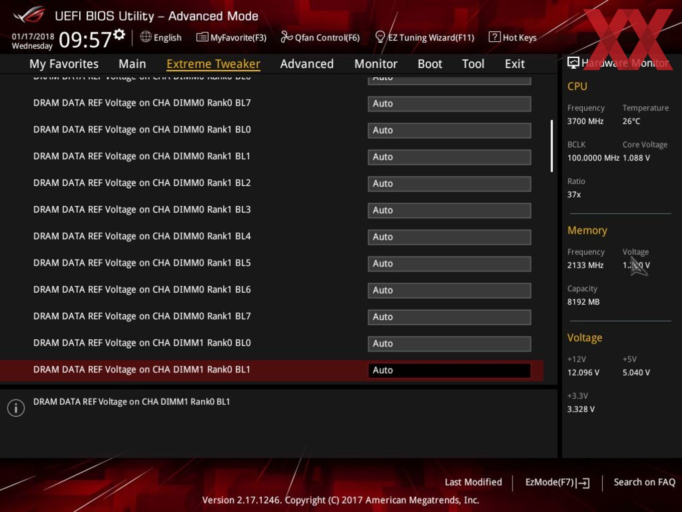Image resolution: width=682 pixels, height=512 pixels.
Task: Select highlighted row label DIMM1 Rank0 BL1
Action: tap(142, 369)
